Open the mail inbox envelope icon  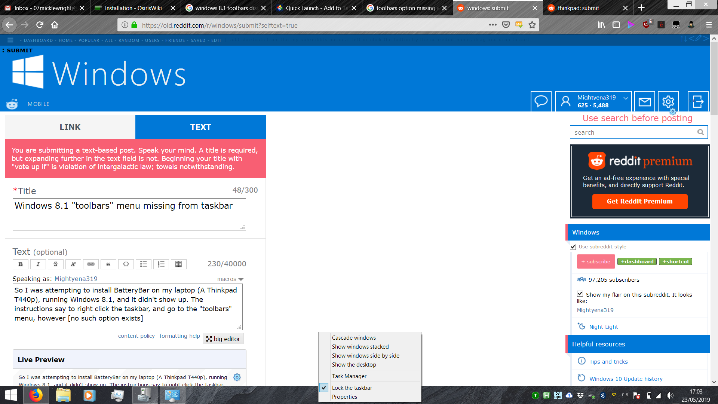pyautogui.click(x=645, y=101)
